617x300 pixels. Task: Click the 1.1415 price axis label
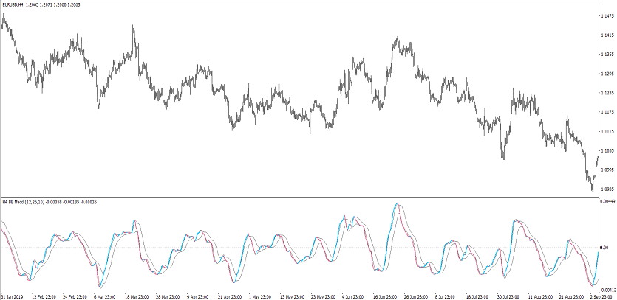607,35
